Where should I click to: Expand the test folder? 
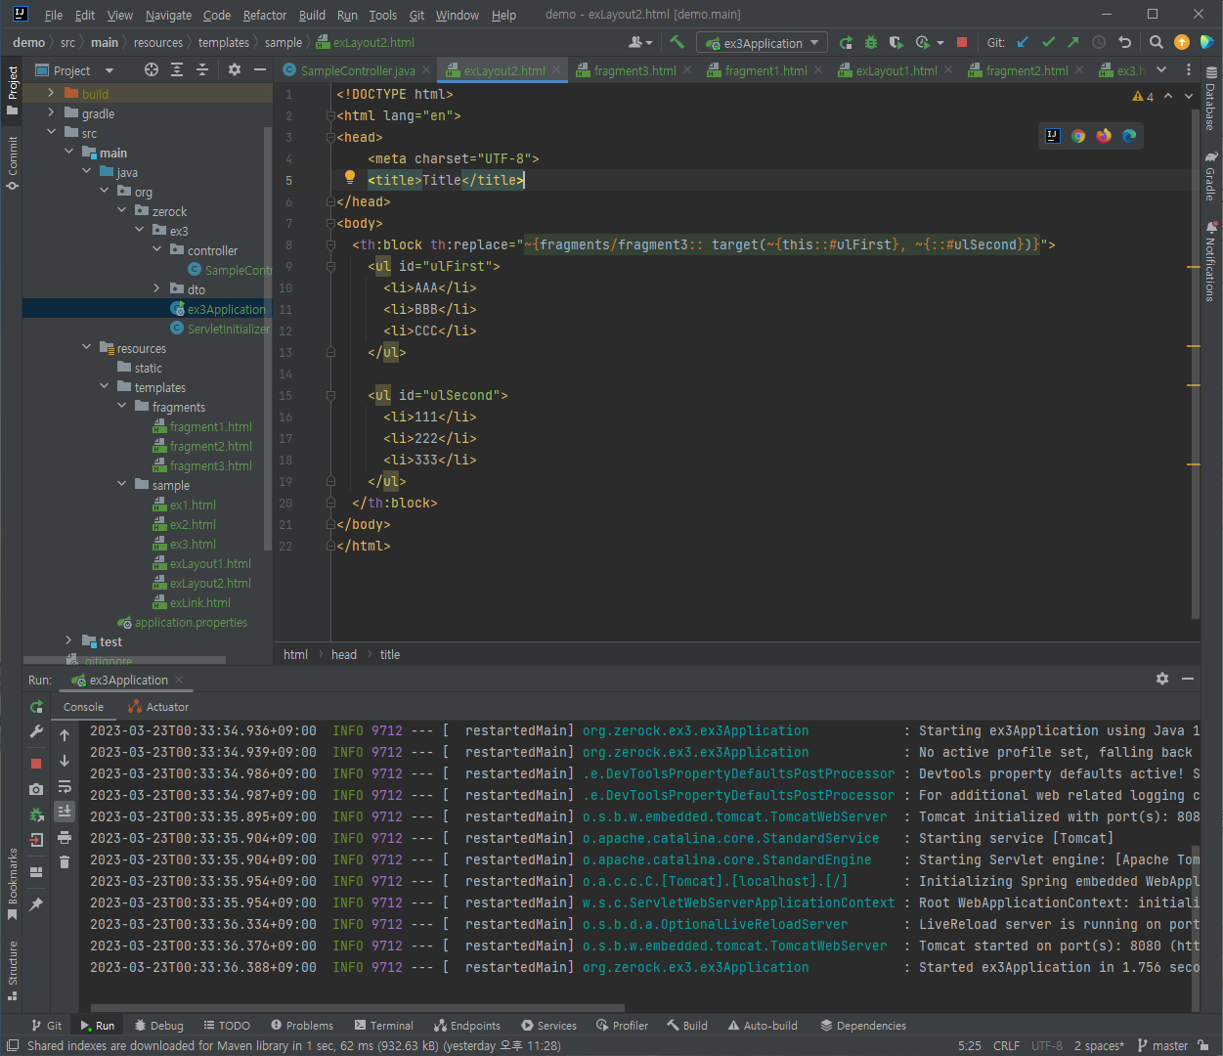68,640
